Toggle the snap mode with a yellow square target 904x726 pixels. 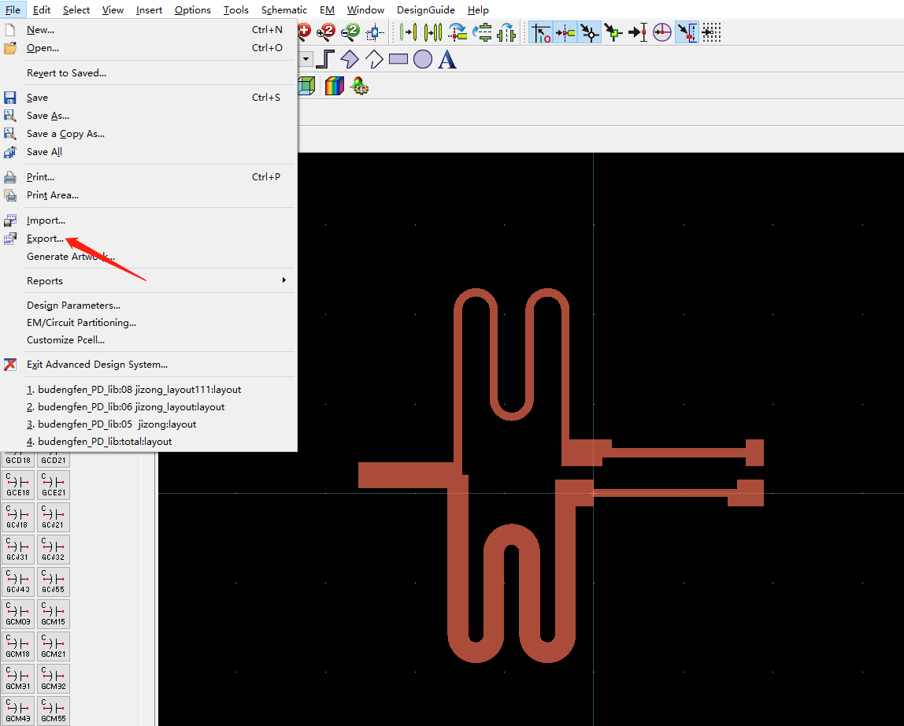click(613, 32)
